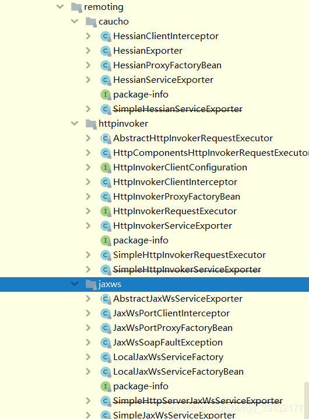Expand the HessianProxyFactoryBean node
The image size is (309, 419).
pos(89,65)
